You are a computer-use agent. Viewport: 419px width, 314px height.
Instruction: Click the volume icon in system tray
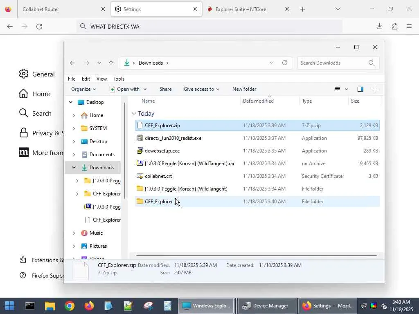coord(384,306)
